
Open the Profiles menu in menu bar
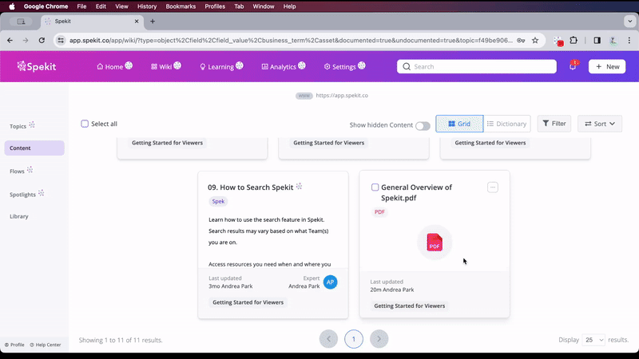click(215, 6)
